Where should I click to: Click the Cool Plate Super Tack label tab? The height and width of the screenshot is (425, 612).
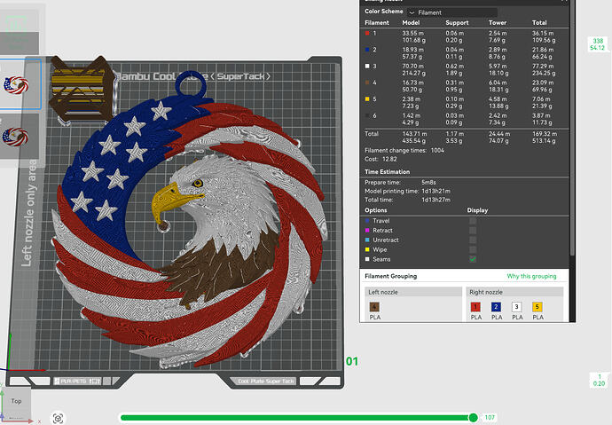pyautogui.click(x=266, y=381)
